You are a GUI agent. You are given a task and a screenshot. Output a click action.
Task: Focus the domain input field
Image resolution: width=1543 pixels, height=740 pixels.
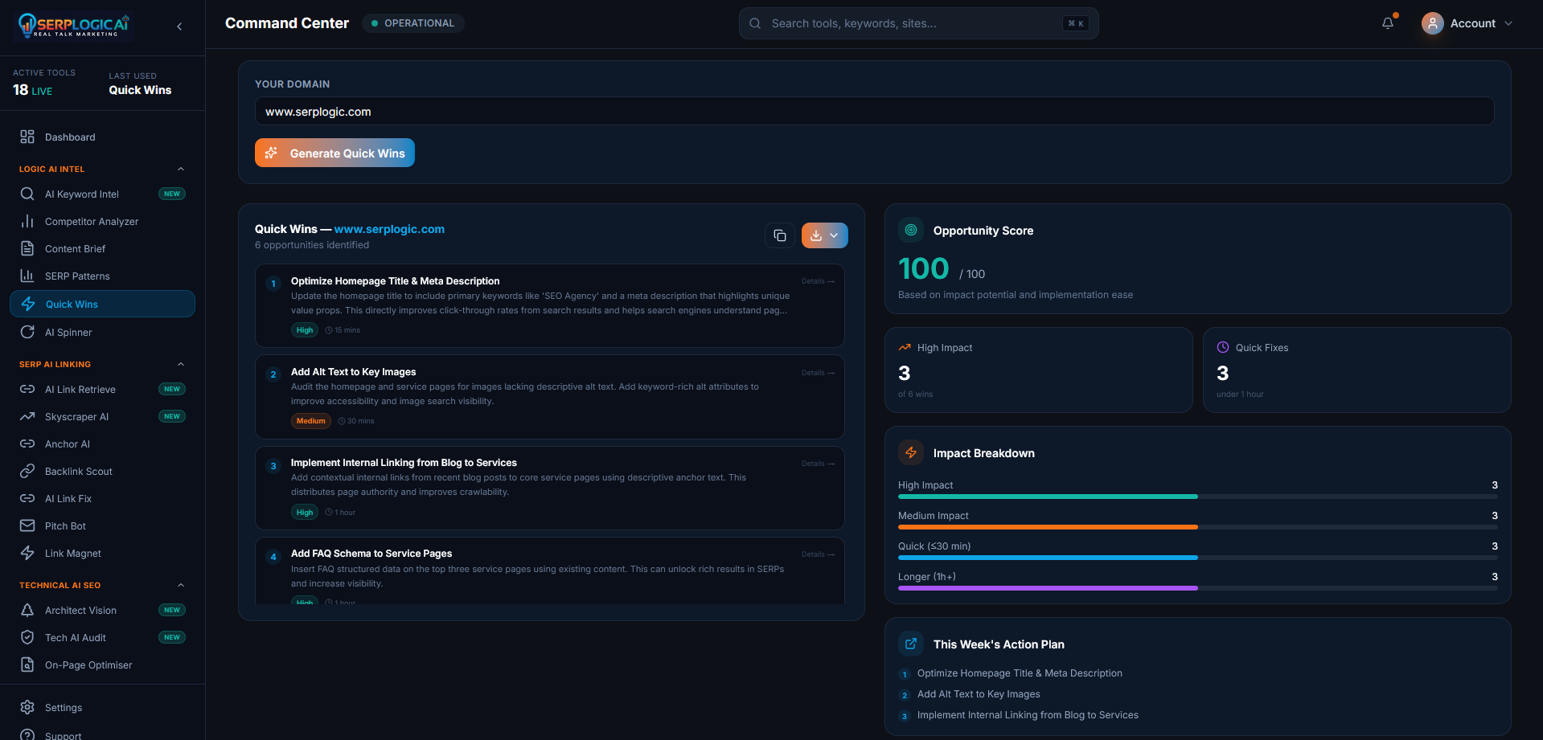[874, 111]
